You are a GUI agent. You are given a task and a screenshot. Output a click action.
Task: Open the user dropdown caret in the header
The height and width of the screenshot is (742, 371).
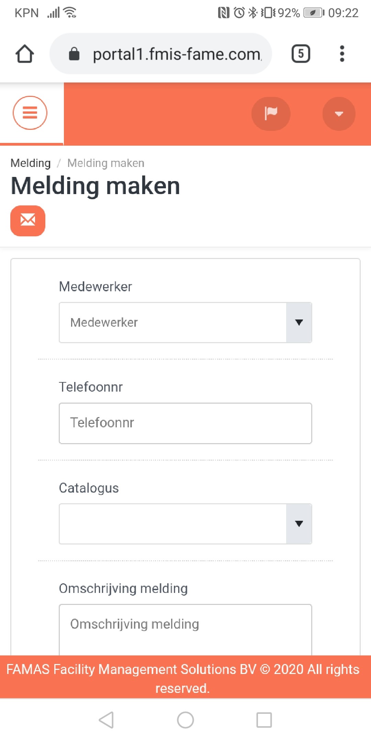click(x=339, y=114)
